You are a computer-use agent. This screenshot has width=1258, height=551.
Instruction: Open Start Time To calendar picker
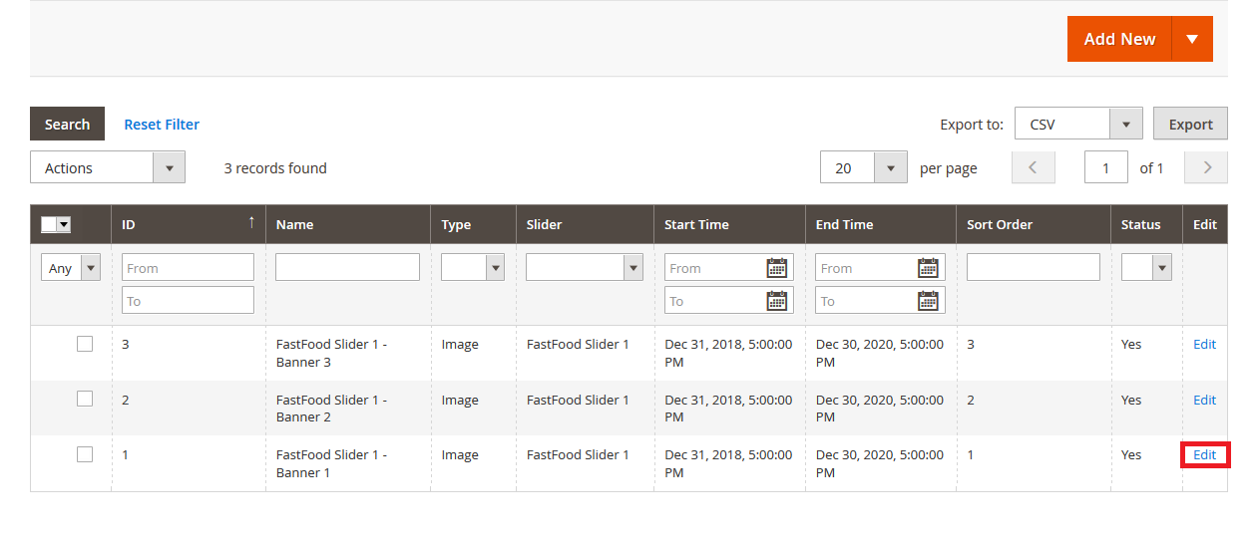(x=776, y=301)
